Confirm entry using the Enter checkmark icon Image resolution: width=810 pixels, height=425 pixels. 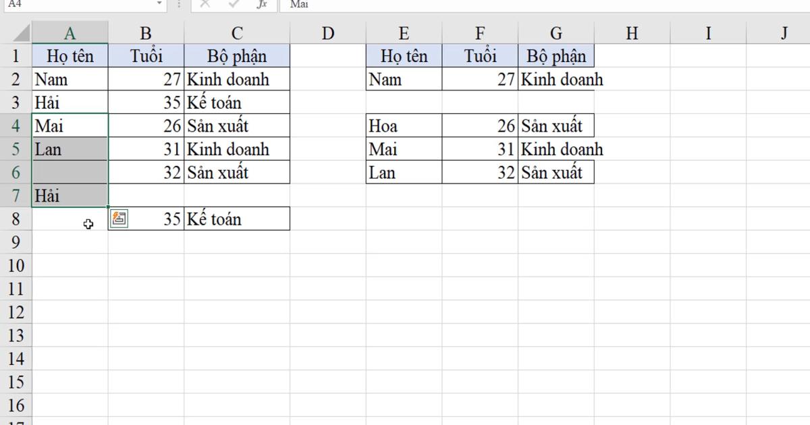tap(234, 5)
